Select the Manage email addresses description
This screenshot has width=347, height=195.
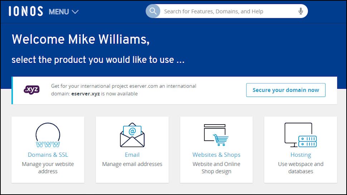[132, 164]
